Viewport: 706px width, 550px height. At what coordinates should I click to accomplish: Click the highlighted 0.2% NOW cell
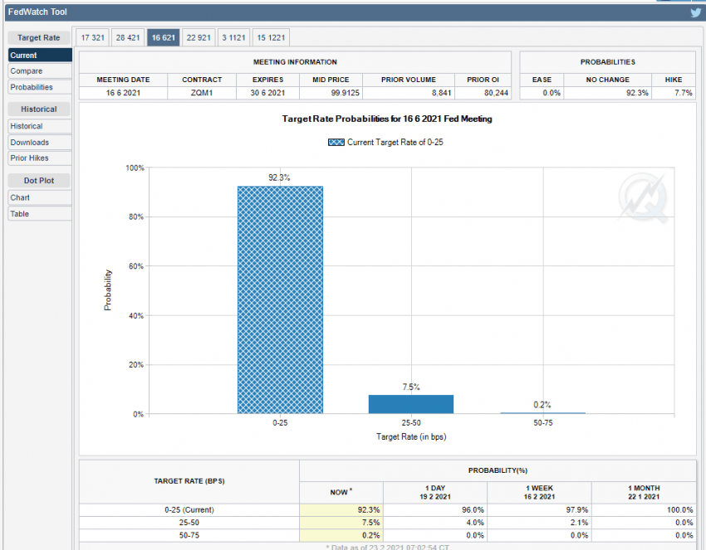(x=341, y=535)
